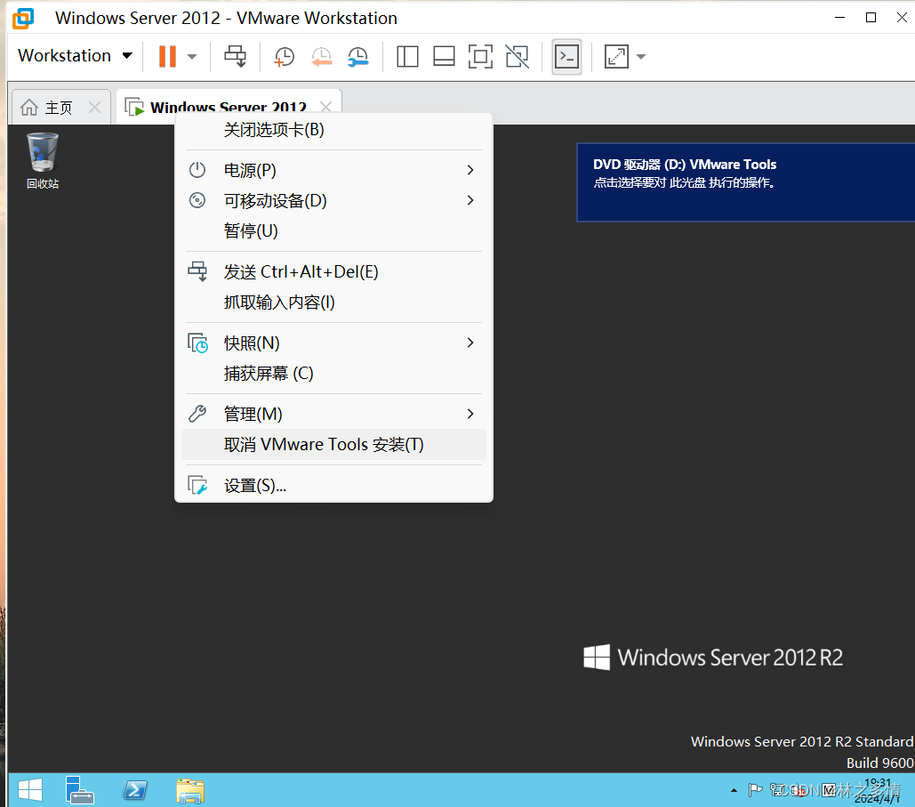Expand the 管理(M) submenu
This screenshot has height=807, width=915.
pyautogui.click(x=333, y=414)
